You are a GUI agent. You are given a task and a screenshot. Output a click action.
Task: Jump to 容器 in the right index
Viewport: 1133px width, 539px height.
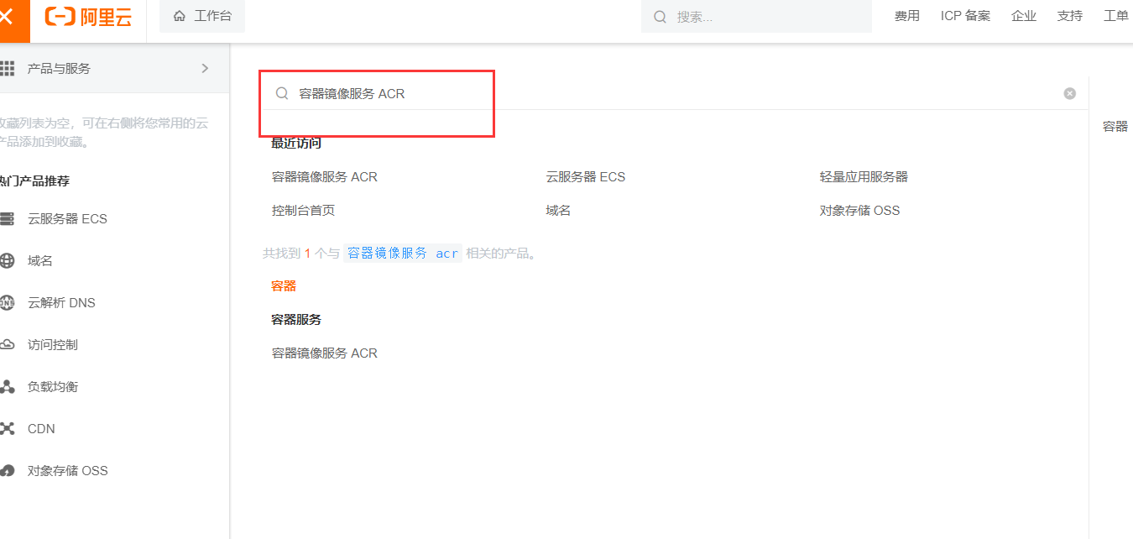(x=1115, y=127)
